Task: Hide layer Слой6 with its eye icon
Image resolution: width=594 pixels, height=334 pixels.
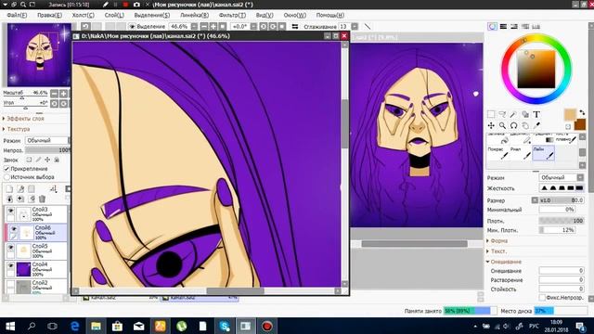Action: pyautogui.click(x=14, y=229)
